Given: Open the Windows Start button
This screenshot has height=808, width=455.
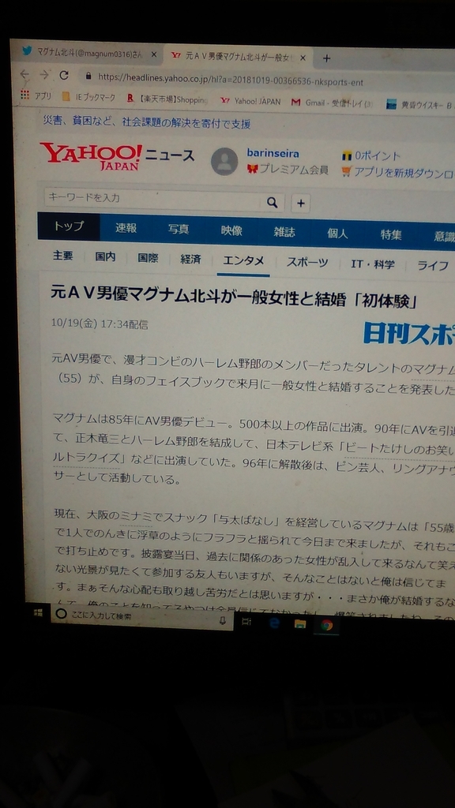Looking at the screenshot, I should [x=38, y=612].
